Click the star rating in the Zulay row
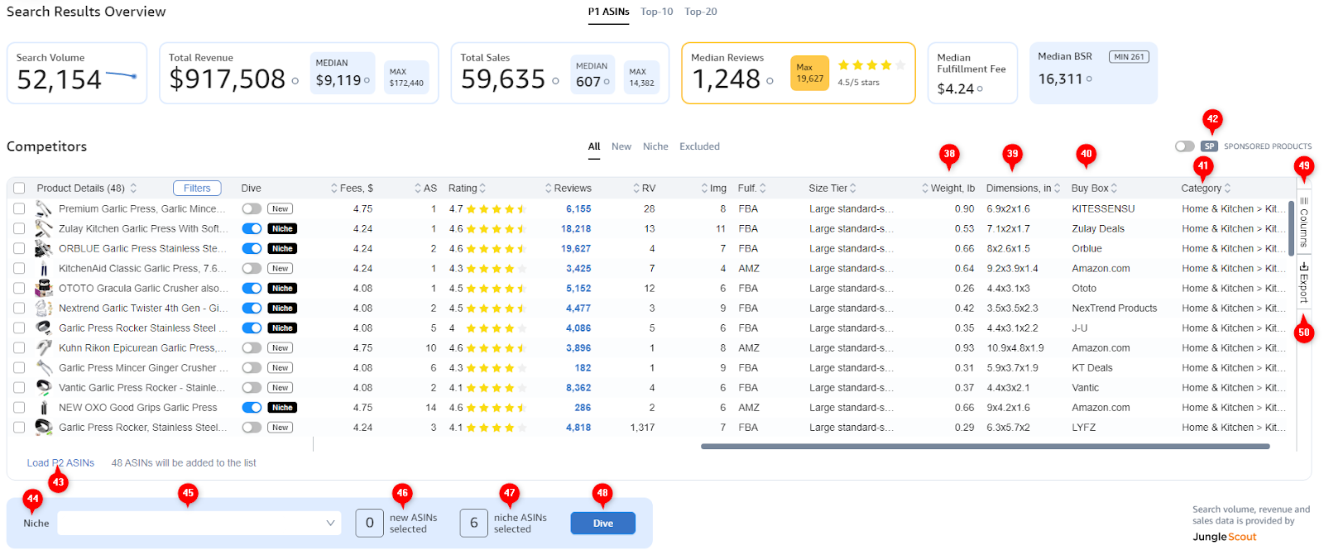 (x=496, y=229)
